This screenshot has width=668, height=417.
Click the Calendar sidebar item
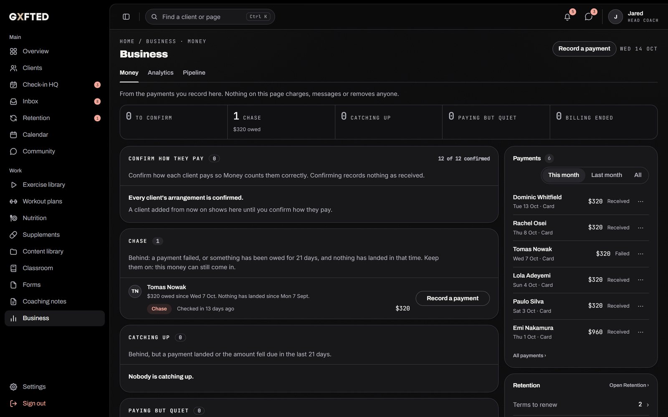coord(55,135)
